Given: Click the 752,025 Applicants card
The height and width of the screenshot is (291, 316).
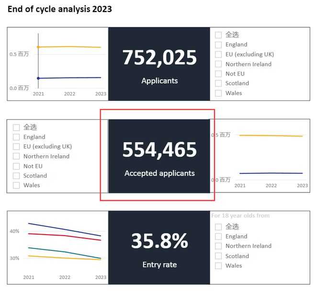Looking at the screenshot, I should click(x=159, y=64).
